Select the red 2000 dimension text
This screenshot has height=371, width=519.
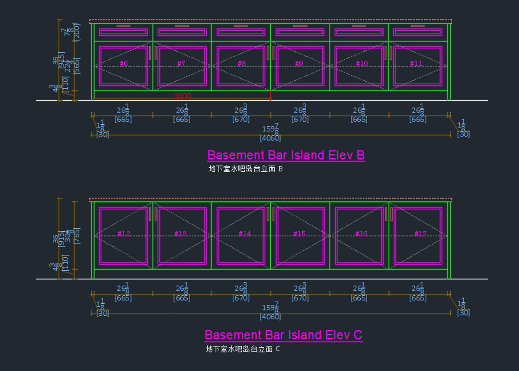(x=182, y=96)
